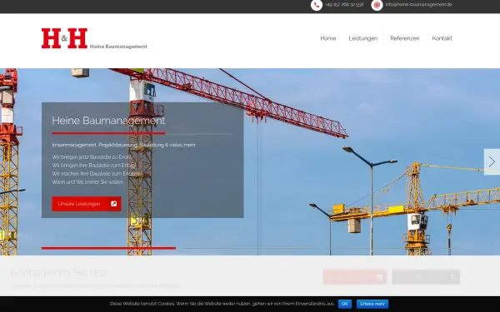The width and height of the screenshot is (500, 312).
Task: Accept cookies with the OK button
Action: click(x=345, y=304)
